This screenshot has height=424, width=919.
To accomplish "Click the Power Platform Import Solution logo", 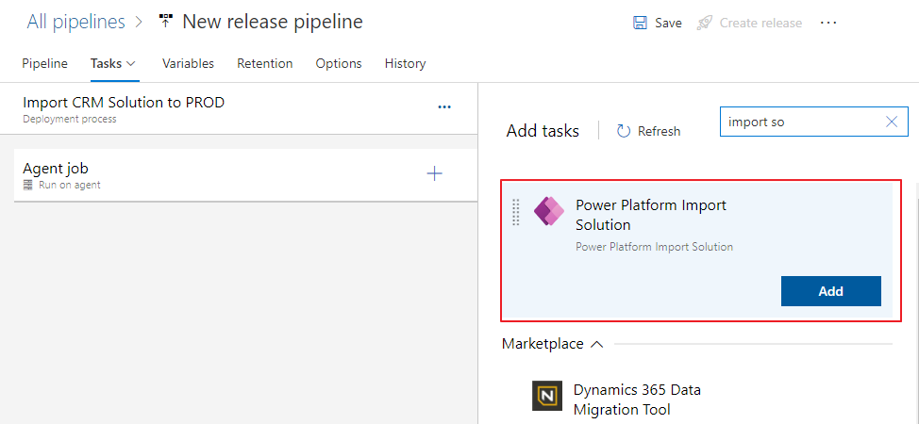I will point(548,211).
